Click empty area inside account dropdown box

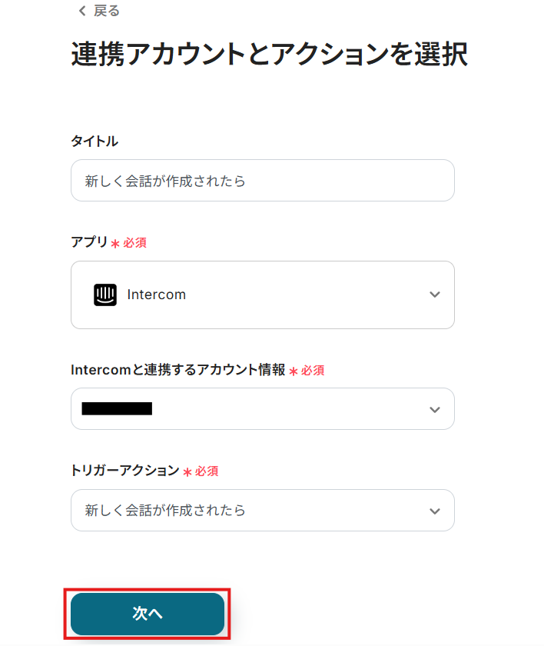(x=292, y=409)
